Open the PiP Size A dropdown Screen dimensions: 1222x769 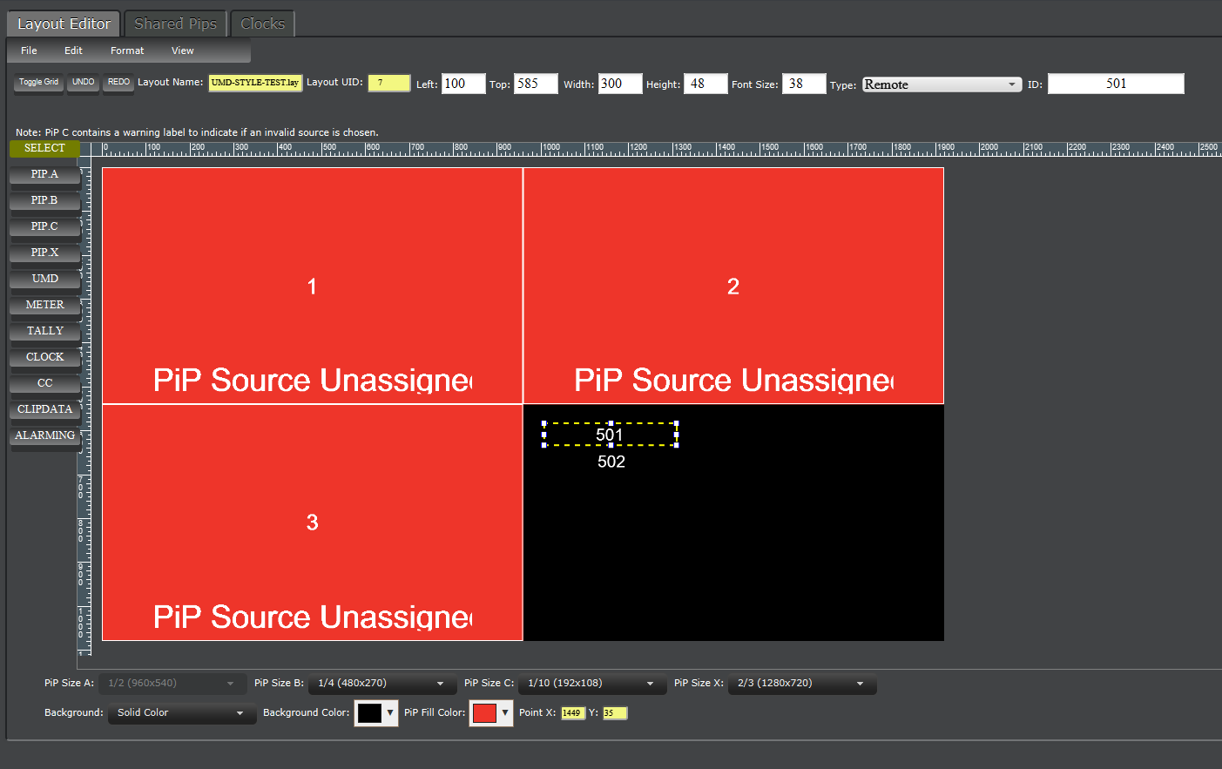tap(171, 684)
